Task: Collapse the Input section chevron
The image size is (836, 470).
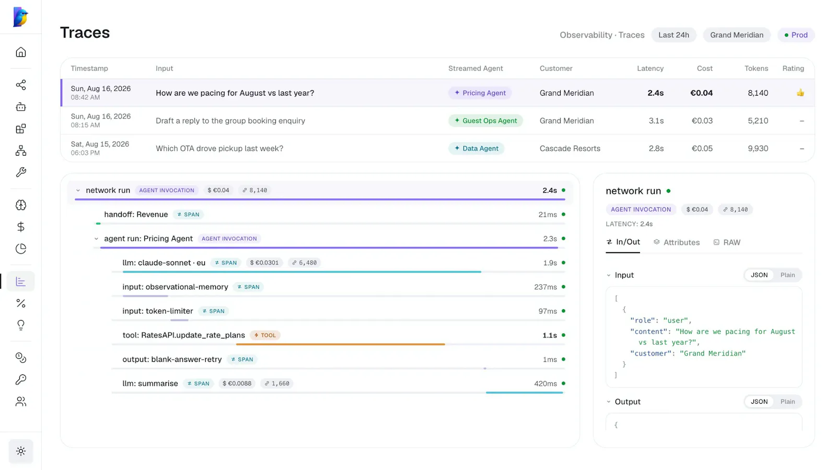Action: click(x=609, y=275)
